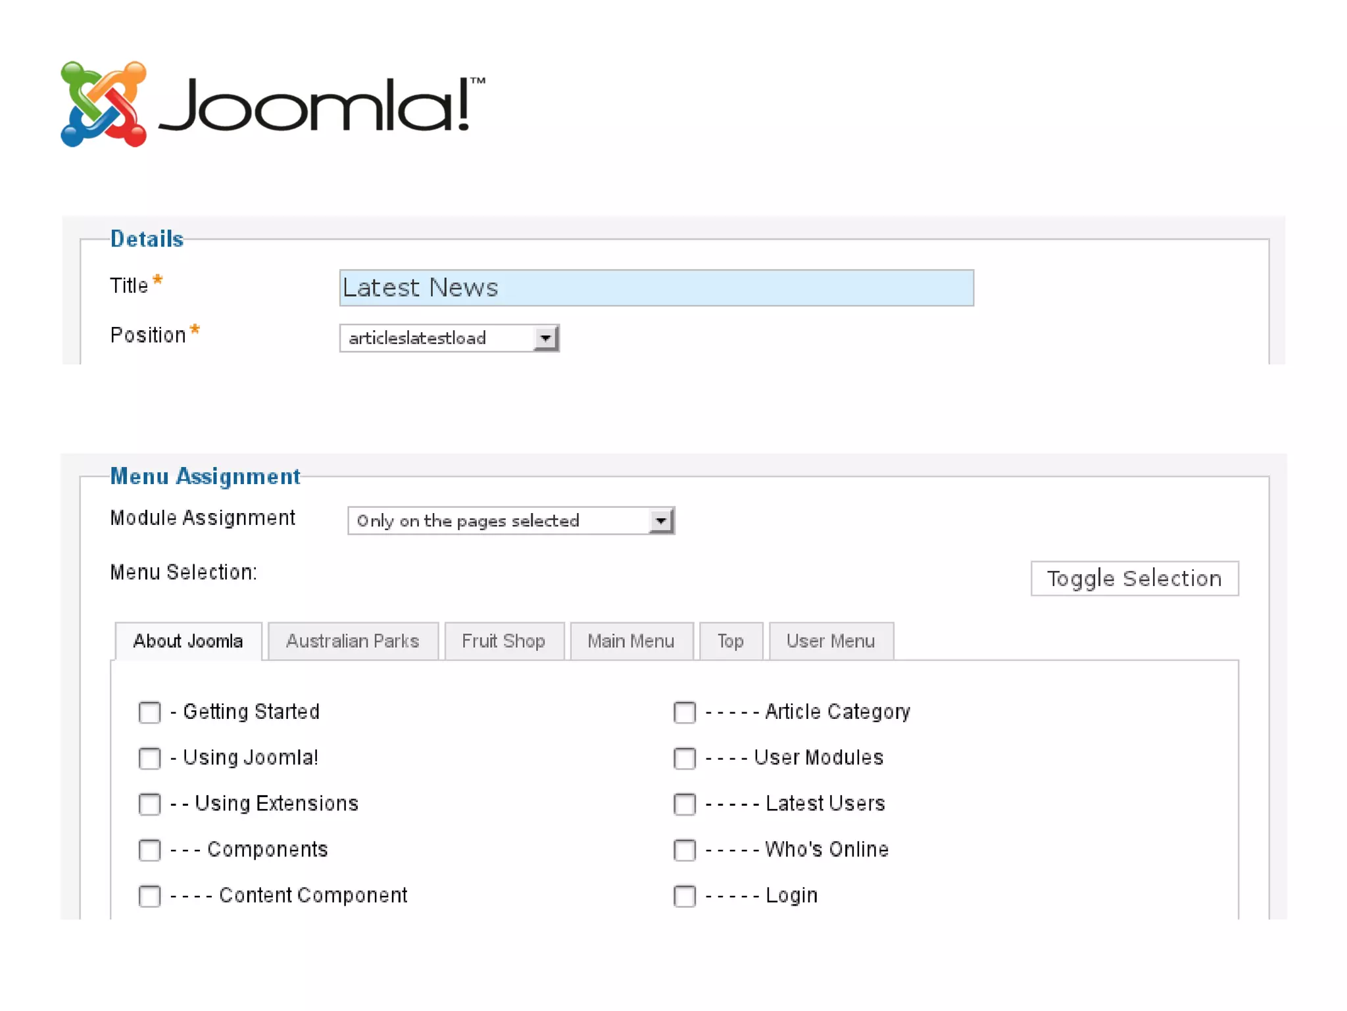Tick the Using Extensions checkbox
1347x1011 pixels.
(x=149, y=804)
